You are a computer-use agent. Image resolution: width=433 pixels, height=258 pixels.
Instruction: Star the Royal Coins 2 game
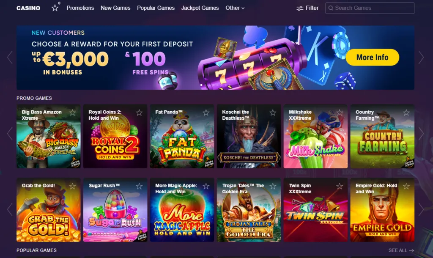pyautogui.click(x=139, y=113)
